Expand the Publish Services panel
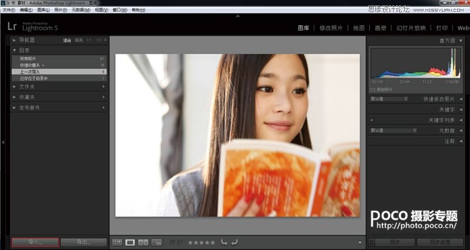Image resolution: width=470 pixels, height=250 pixels. pyautogui.click(x=14, y=108)
